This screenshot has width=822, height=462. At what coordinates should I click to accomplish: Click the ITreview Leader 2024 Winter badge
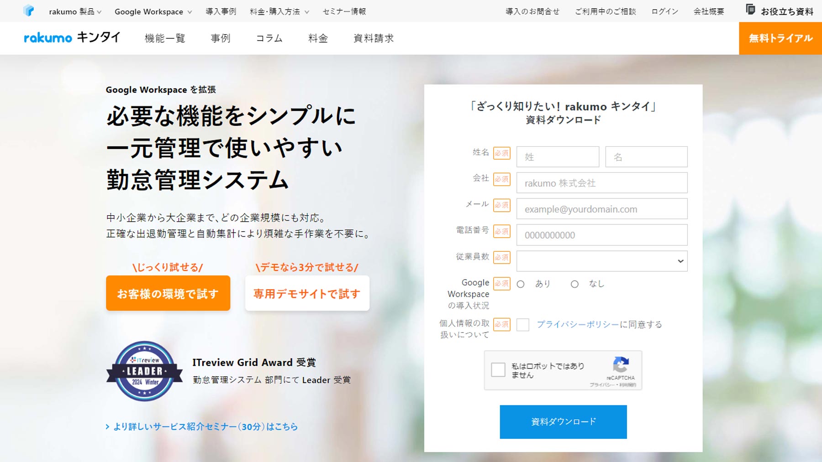point(144,371)
